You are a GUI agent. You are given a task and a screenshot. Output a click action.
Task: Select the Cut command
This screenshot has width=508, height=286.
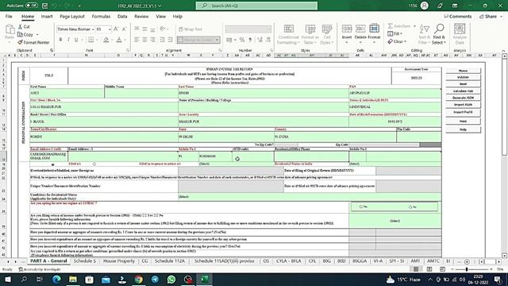click(x=24, y=26)
